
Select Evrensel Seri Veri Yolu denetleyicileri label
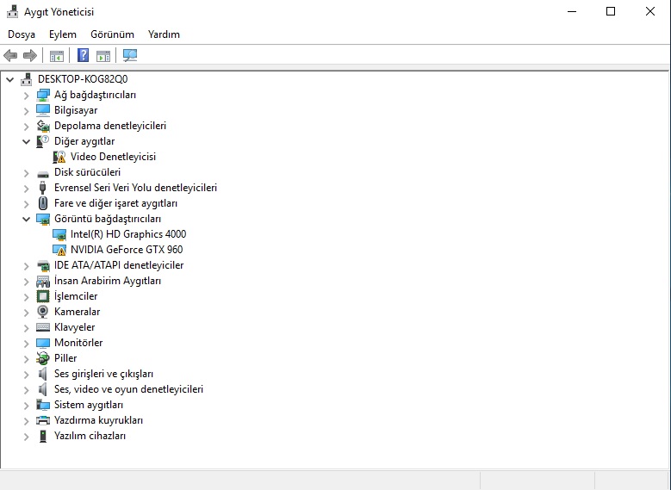135,188
